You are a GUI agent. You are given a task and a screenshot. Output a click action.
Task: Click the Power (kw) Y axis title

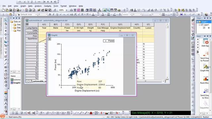[x=55, y=65]
